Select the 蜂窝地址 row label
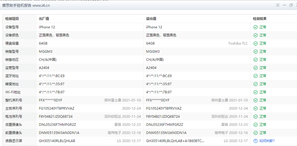The width and height of the screenshot is (297, 146). [x=12, y=84]
